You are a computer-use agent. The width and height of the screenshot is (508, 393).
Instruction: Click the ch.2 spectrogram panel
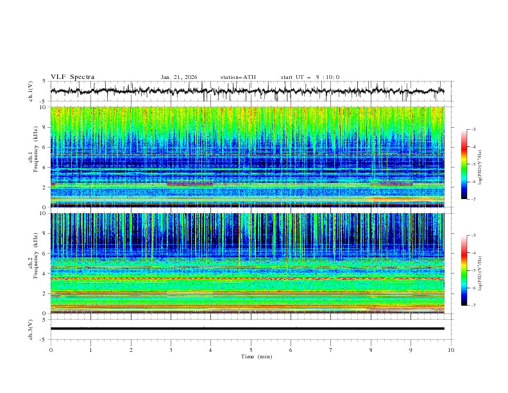[x=247, y=263]
